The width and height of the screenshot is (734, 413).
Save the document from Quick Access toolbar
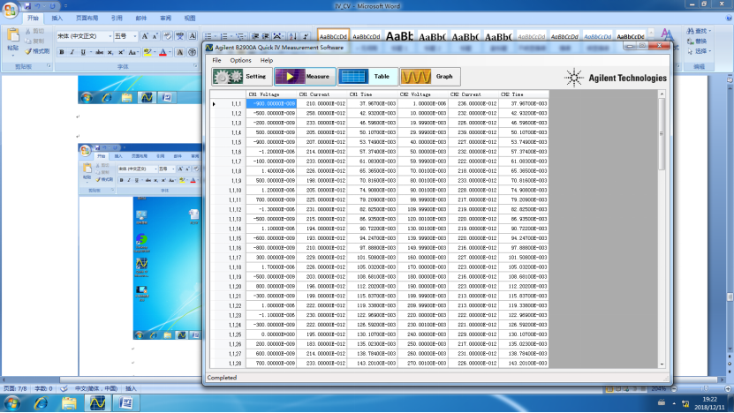tap(27, 6)
